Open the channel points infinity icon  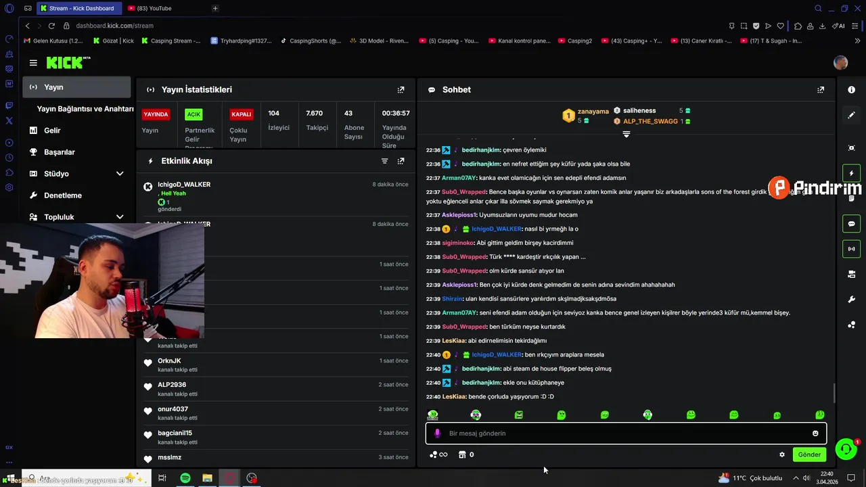click(x=438, y=455)
